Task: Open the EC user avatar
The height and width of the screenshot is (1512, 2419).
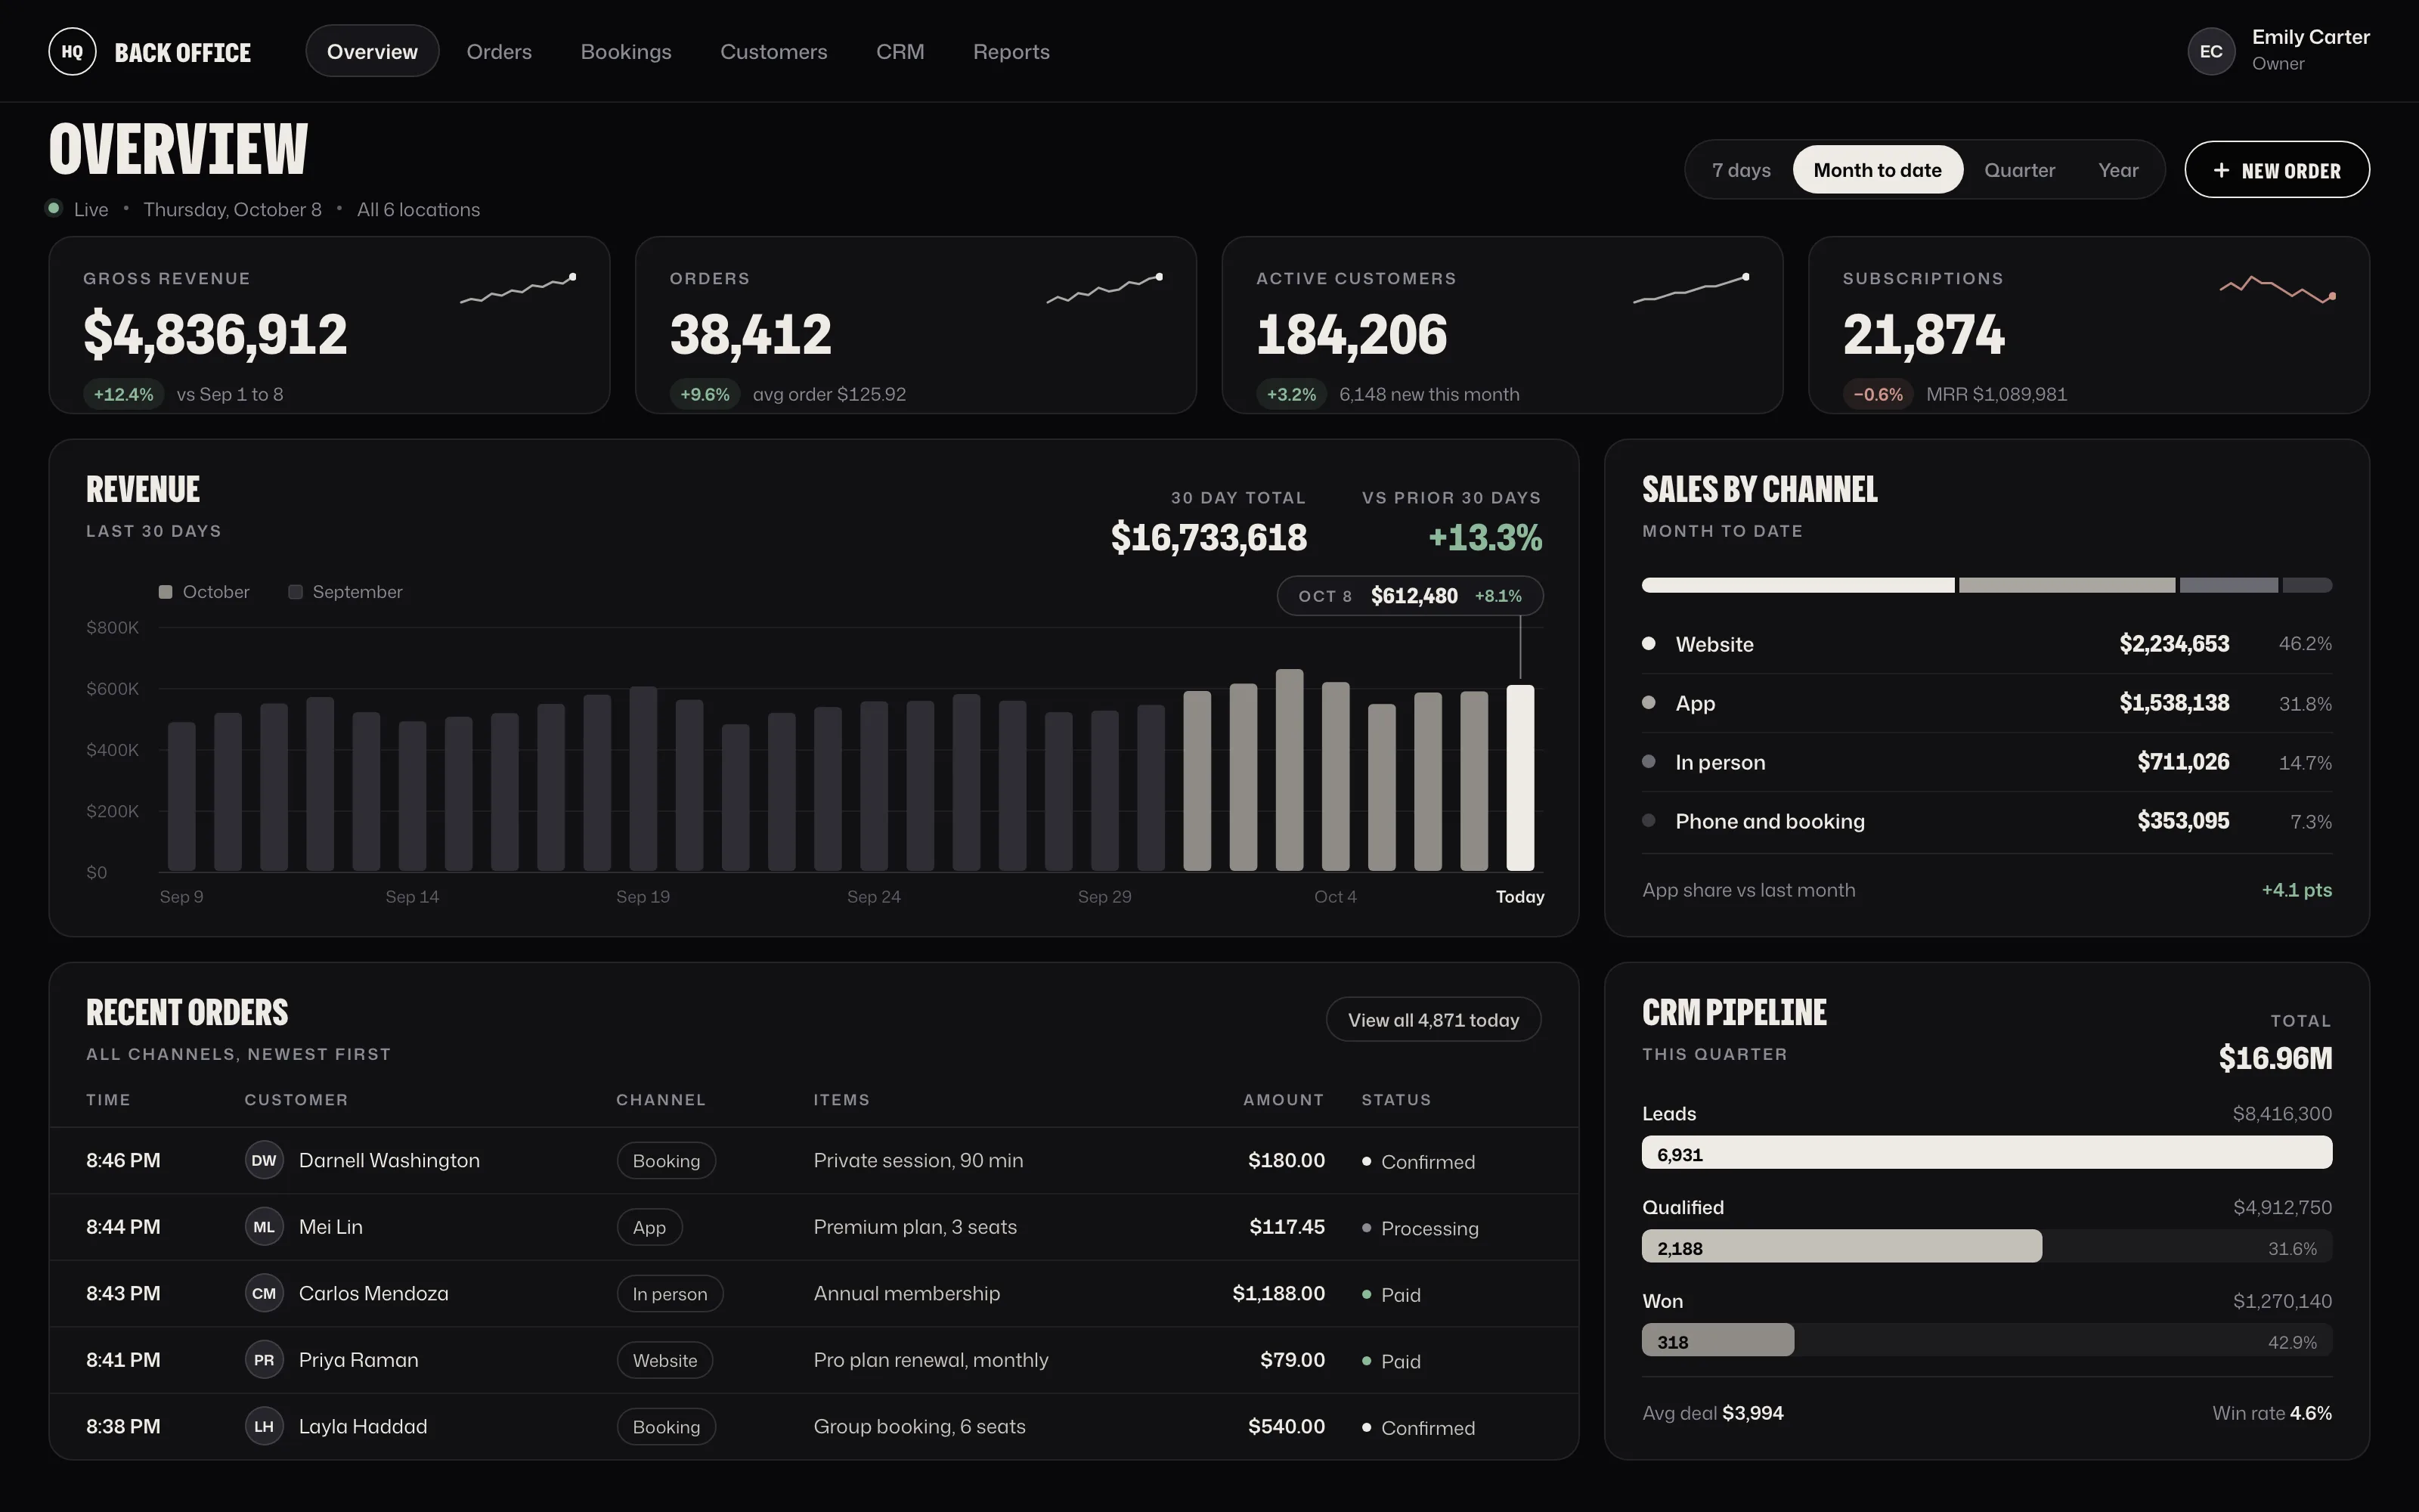Action: click(x=2210, y=52)
